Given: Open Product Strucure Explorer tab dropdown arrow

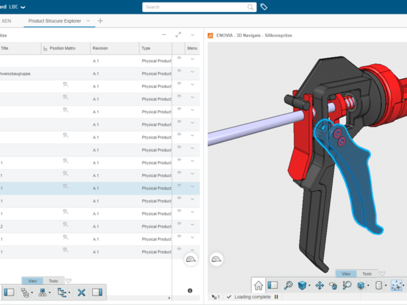Looking at the screenshot, I should [88, 21].
